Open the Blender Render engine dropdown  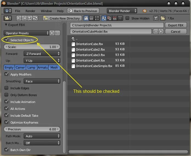coord(122,11)
